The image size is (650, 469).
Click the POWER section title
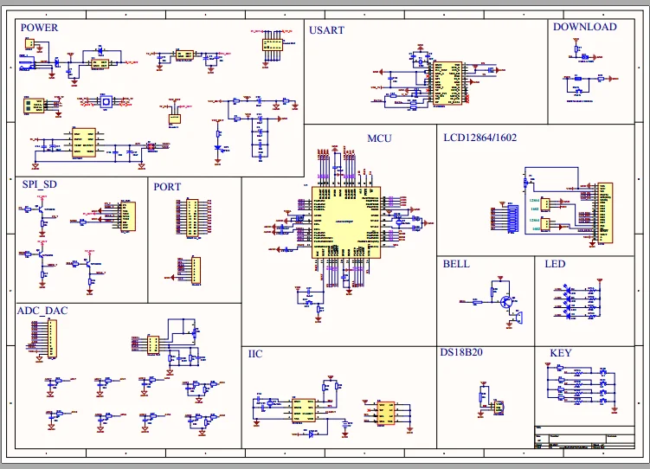[x=40, y=28]
